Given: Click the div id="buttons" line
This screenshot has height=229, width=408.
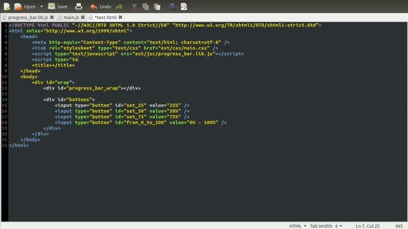Looking at the screenshot, I should [x=69, y=99].
